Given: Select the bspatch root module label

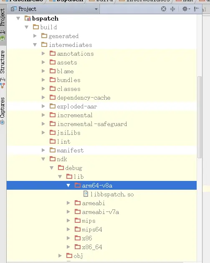Looking at the screenshot, I should click(46, 18).
